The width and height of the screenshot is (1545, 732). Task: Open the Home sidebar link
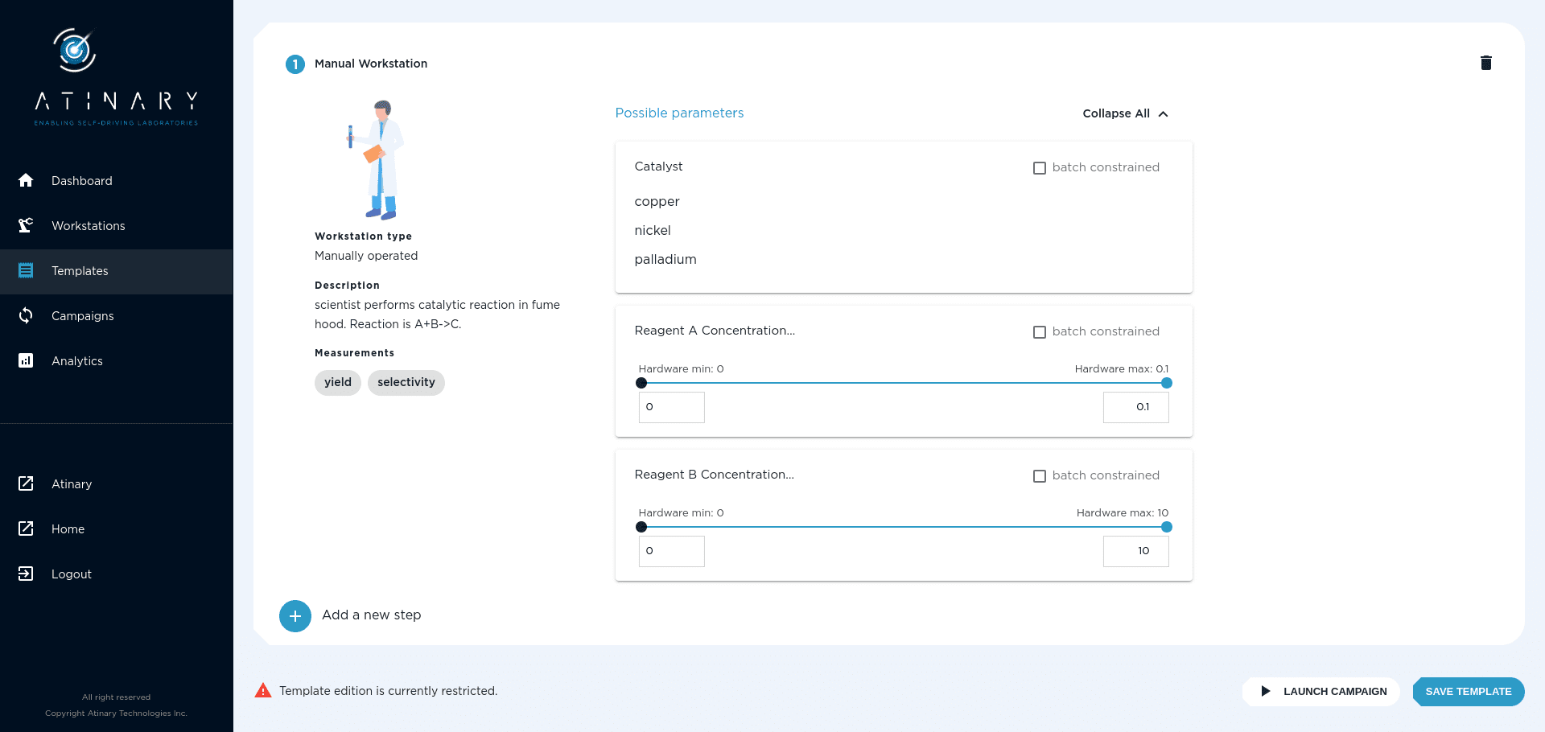click(x=117, y=528)
